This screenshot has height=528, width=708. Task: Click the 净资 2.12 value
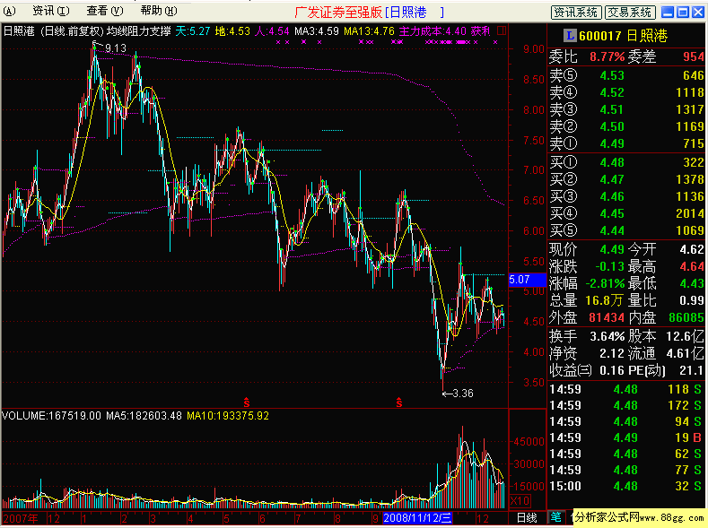click(612, 353)
